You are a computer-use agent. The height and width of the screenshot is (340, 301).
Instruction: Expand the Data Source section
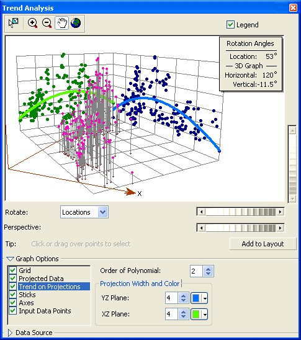pos(10,333)
